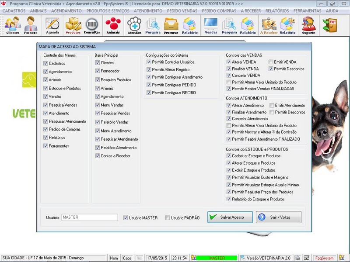
Task: Toggle the Pedido de Compras checkbox
Action: point(46,129)
